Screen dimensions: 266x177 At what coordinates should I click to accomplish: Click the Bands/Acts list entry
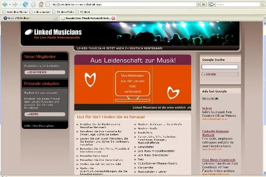pyautogui.click(x=145, y=133)
